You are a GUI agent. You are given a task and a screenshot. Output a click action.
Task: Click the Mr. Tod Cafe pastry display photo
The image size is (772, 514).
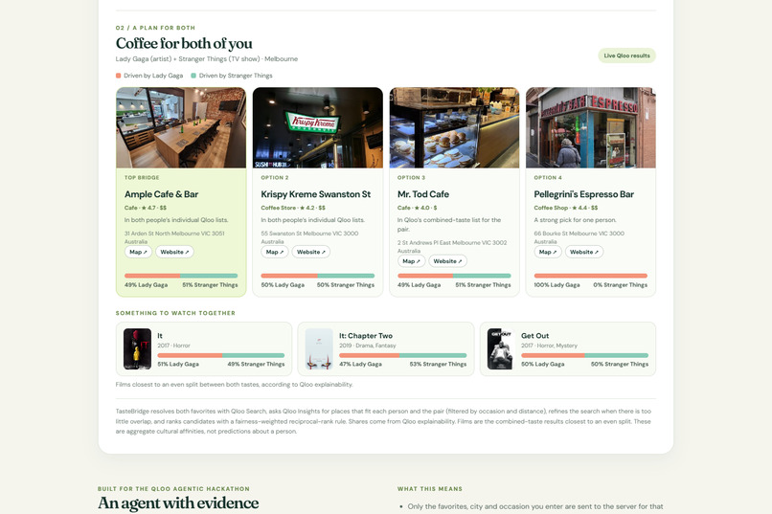tap(454, 128)
